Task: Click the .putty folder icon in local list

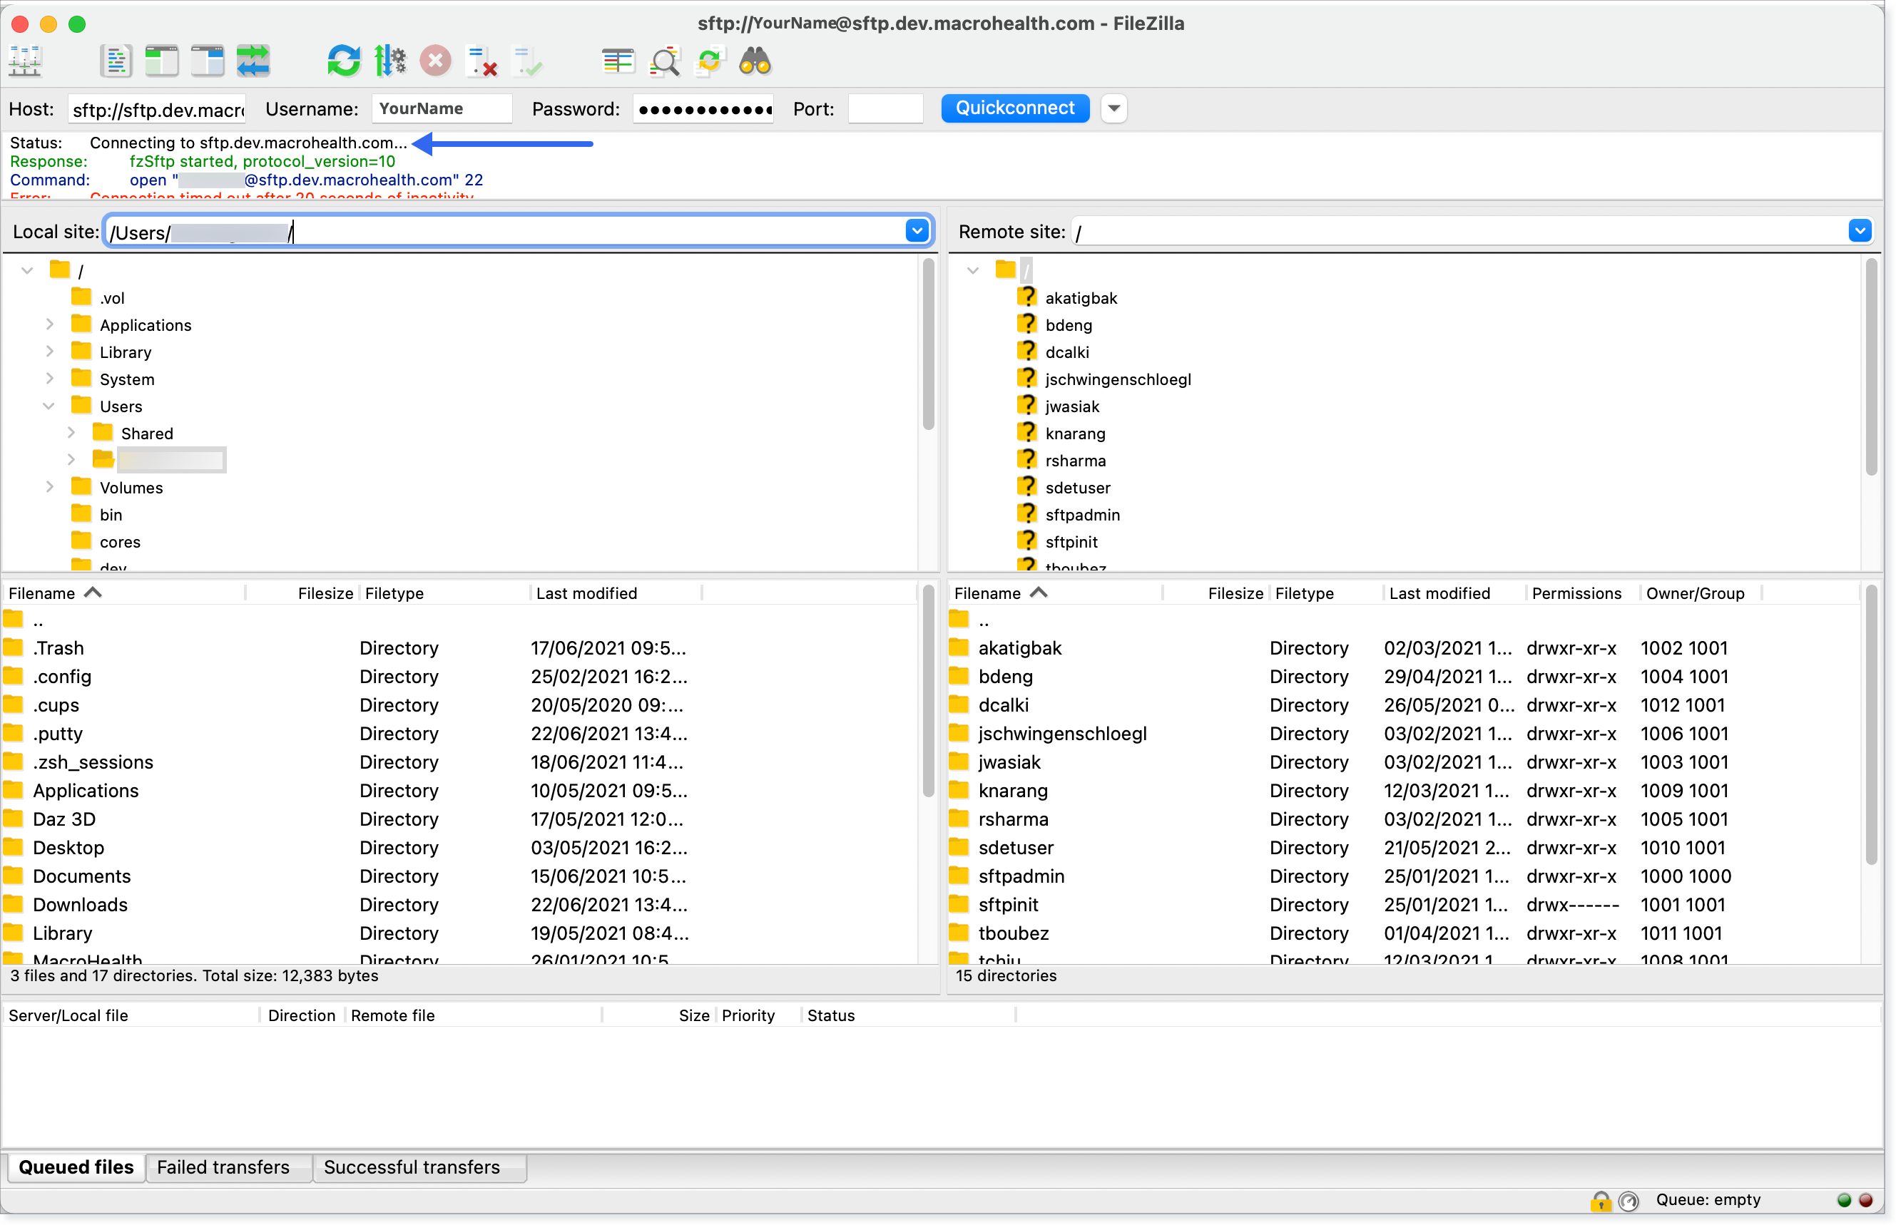Action: (14, 734)
